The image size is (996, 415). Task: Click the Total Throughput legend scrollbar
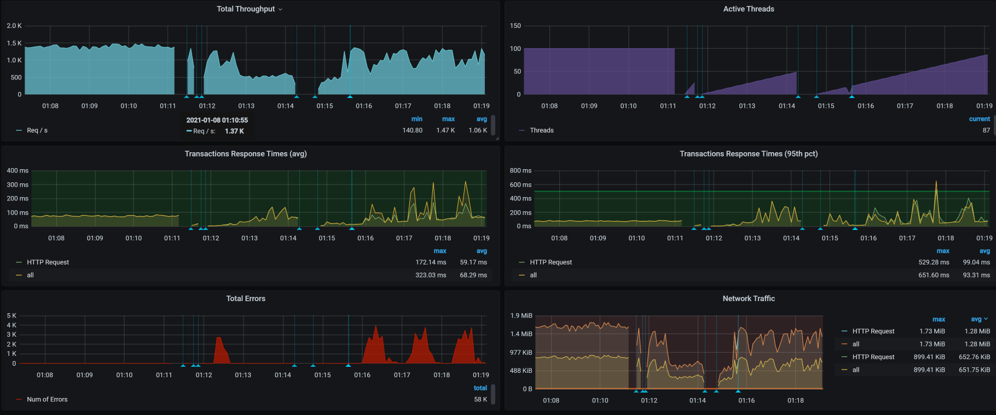click(x=493, y=125)
